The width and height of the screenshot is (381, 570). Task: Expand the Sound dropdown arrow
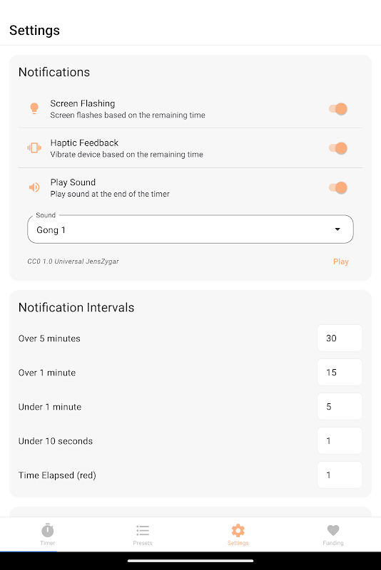click(x=337, y=229)
